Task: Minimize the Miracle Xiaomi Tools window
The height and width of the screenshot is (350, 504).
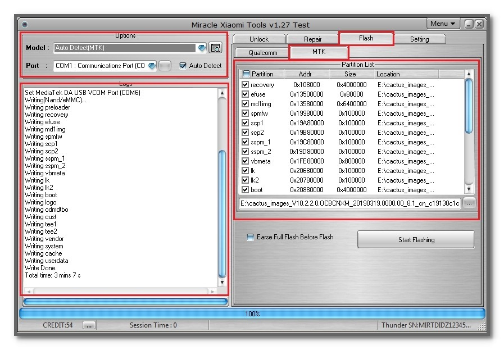Action: 469,24
